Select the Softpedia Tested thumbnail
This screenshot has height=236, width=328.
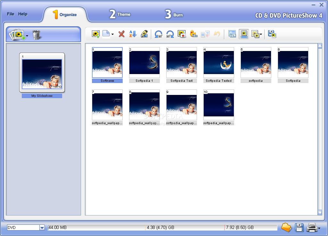pos(218,63)
